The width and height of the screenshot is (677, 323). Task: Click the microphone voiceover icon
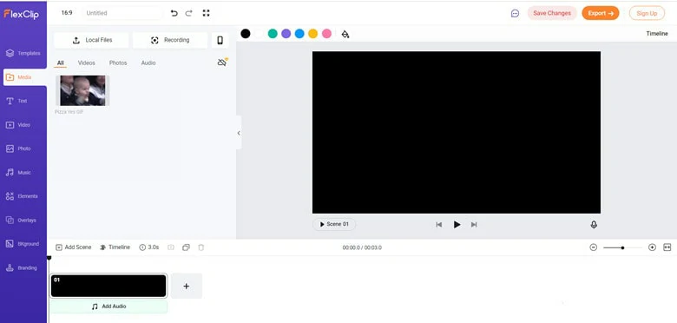(594, 225)
